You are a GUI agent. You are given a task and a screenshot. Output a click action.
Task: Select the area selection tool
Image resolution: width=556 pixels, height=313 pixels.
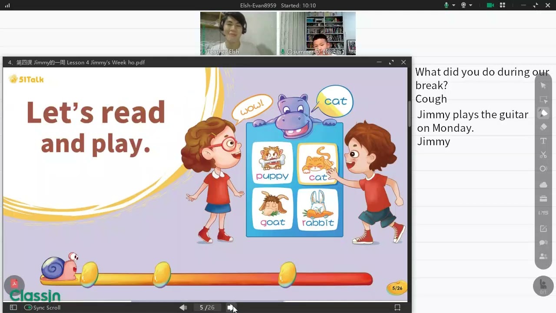pos(543,99)
